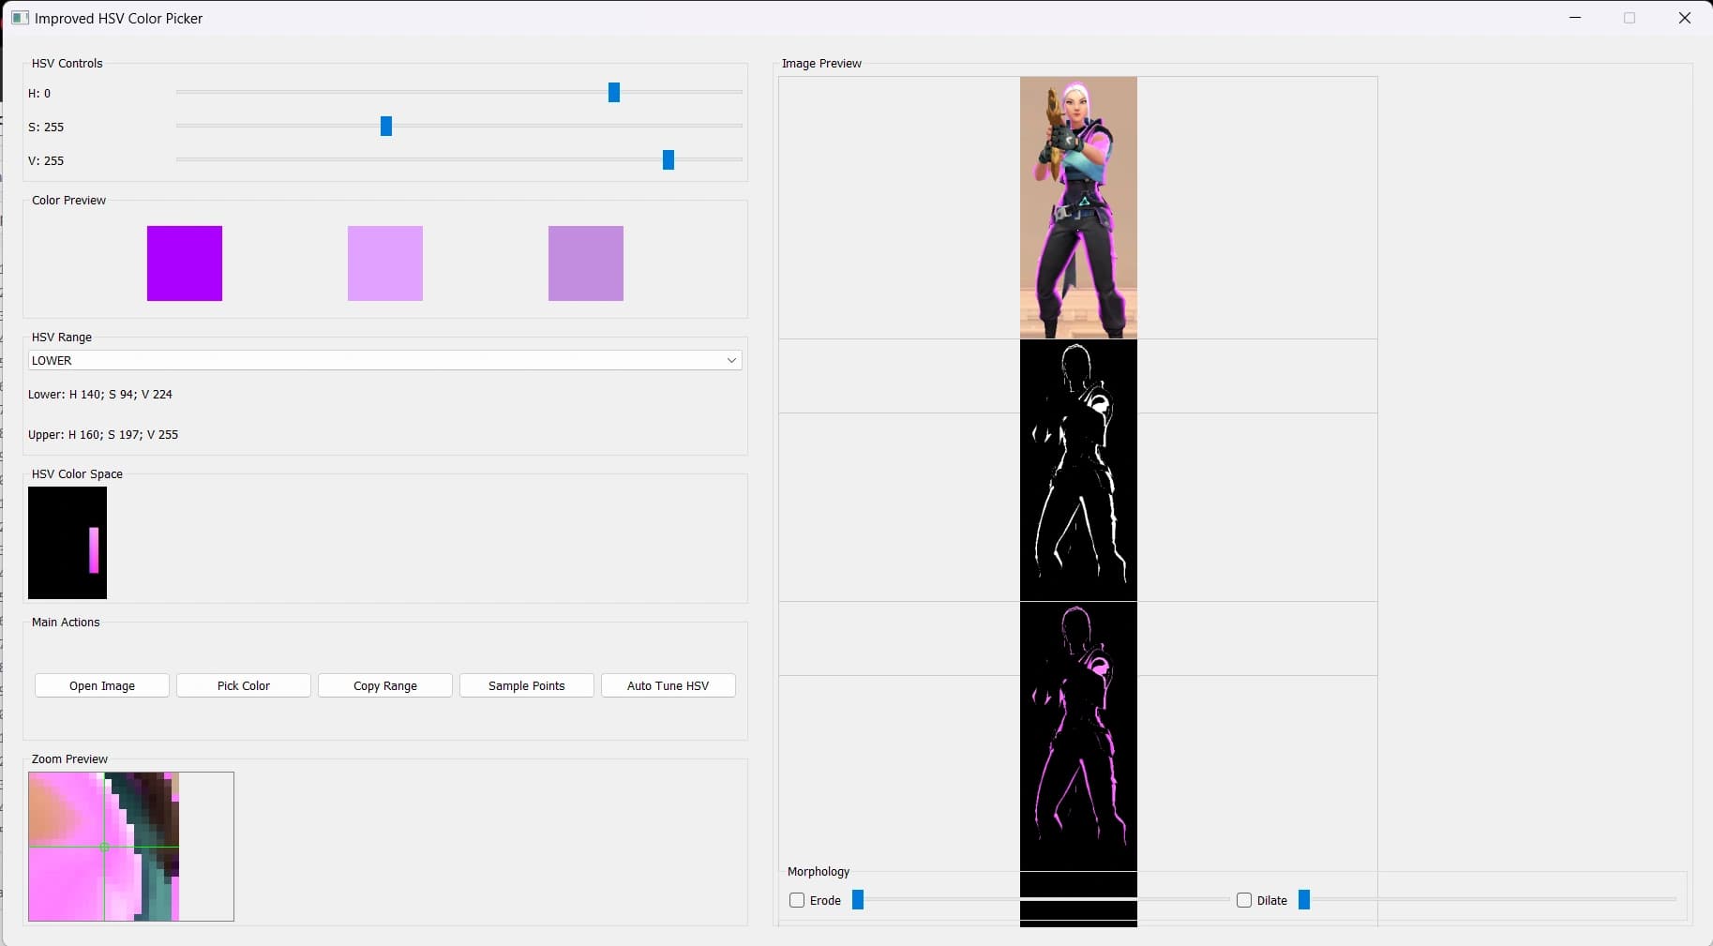
Task: Click the original character image preview
Action: (x=1076, y=206)
